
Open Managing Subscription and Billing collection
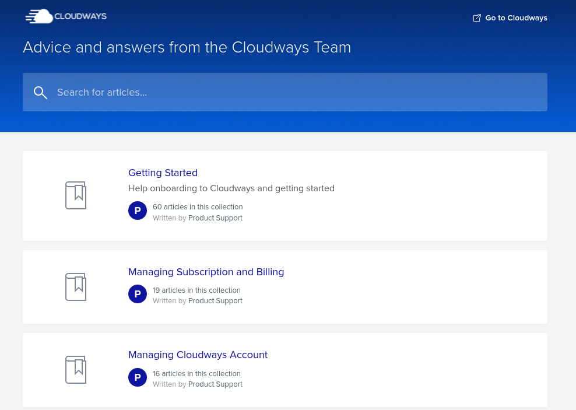coord(206,272)
